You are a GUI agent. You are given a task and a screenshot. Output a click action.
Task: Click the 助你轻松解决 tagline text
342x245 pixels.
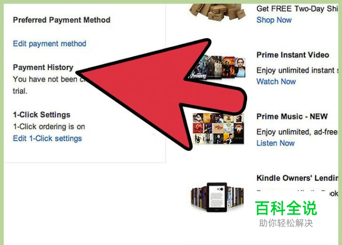pos(286,223)
